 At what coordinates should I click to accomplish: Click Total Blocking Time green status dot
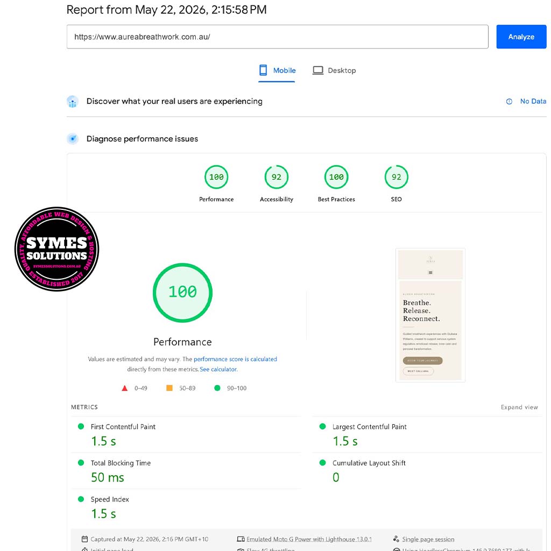81,462
